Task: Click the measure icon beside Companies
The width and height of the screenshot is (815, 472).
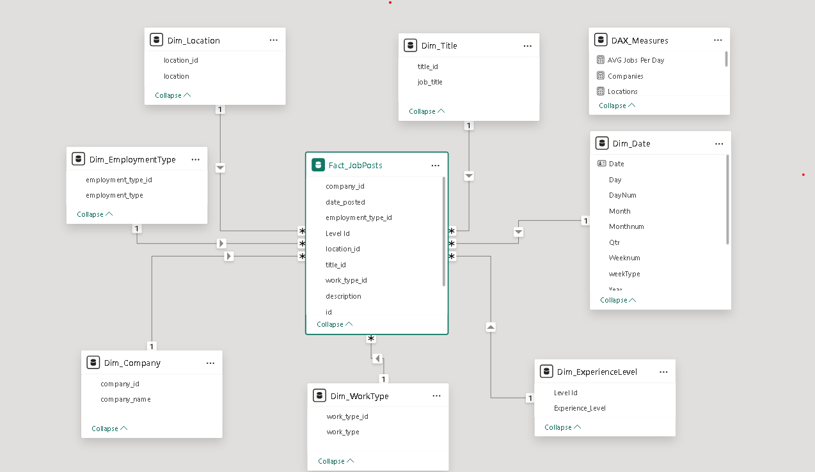Action: pyautogui.click(x=600, y=75)
